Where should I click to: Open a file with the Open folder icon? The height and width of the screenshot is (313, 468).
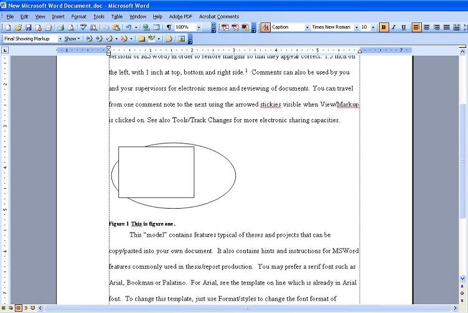click(18, 27)
